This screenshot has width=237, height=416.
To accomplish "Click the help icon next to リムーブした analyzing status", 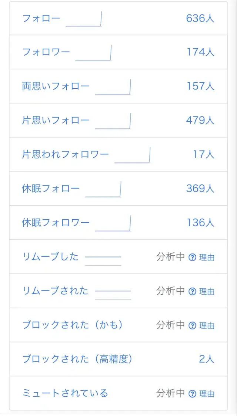I will coord(192,258).
